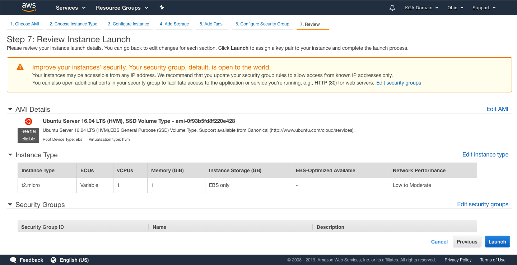Open the notifications bell
Image resolution: width=517 pixels, height=265 pixels.
(392, 8)
